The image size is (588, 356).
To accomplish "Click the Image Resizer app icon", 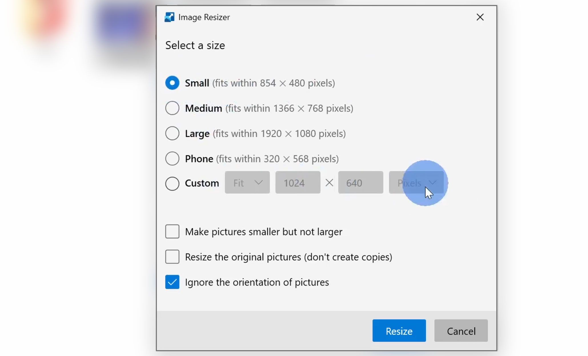I will click(169, 17).
